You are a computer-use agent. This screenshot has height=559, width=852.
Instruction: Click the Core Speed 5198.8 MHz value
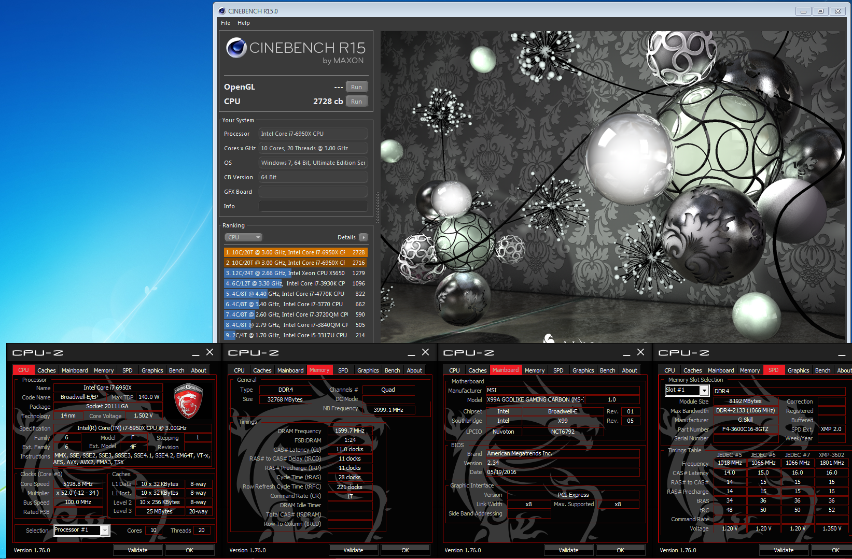(x=78, y=484)
